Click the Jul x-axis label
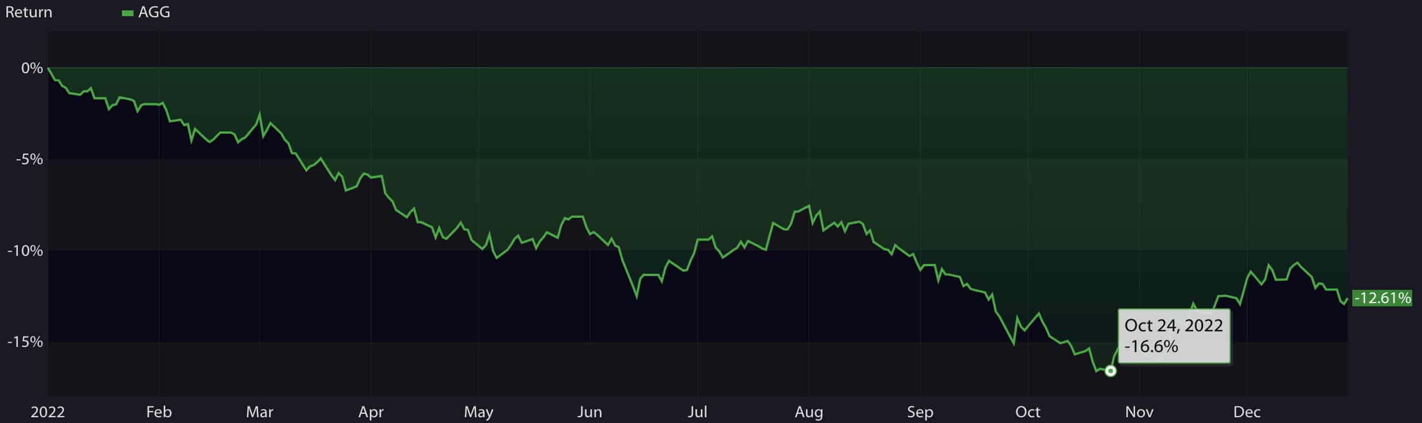The image size is (1422, 423). 698,412
